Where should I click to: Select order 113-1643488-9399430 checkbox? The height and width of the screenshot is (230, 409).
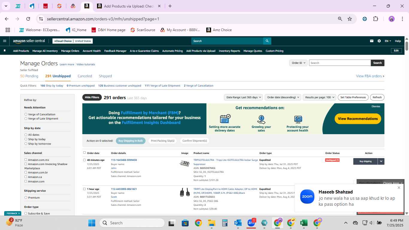(84, 160)
